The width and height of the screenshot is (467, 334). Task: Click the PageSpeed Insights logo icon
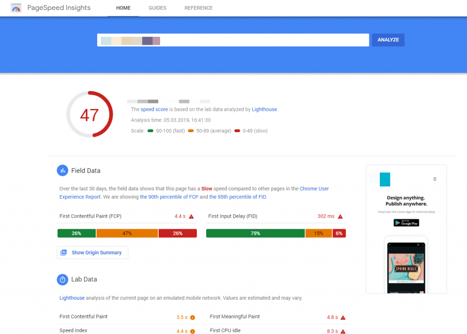(x=16, y=8)
